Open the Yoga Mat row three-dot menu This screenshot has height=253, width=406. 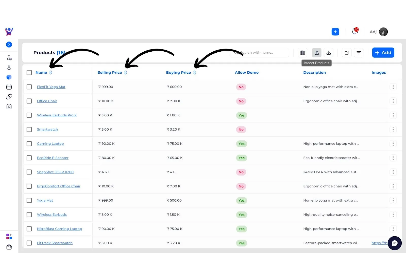coord(393,200)
